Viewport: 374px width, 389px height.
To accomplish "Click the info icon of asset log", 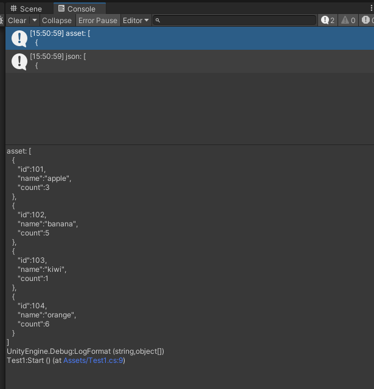I will point(19,38).
